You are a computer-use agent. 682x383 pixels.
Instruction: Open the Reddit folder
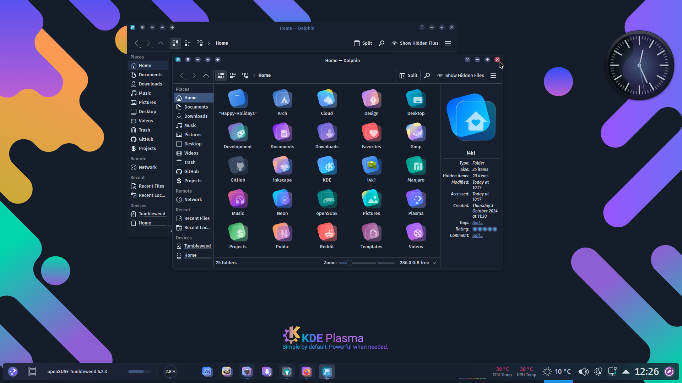(x=327, y=236)
